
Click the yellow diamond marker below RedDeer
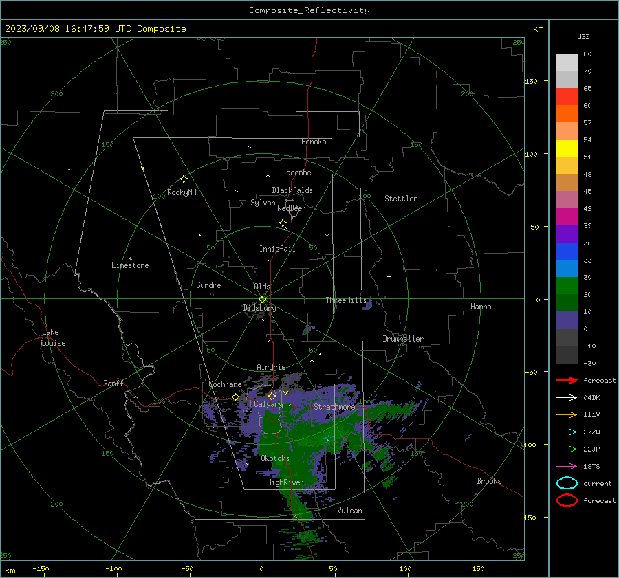(x=283, y=223)
